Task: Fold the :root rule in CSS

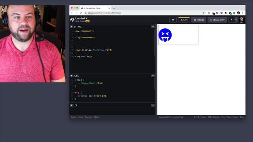Action: (x=74, y=80)
